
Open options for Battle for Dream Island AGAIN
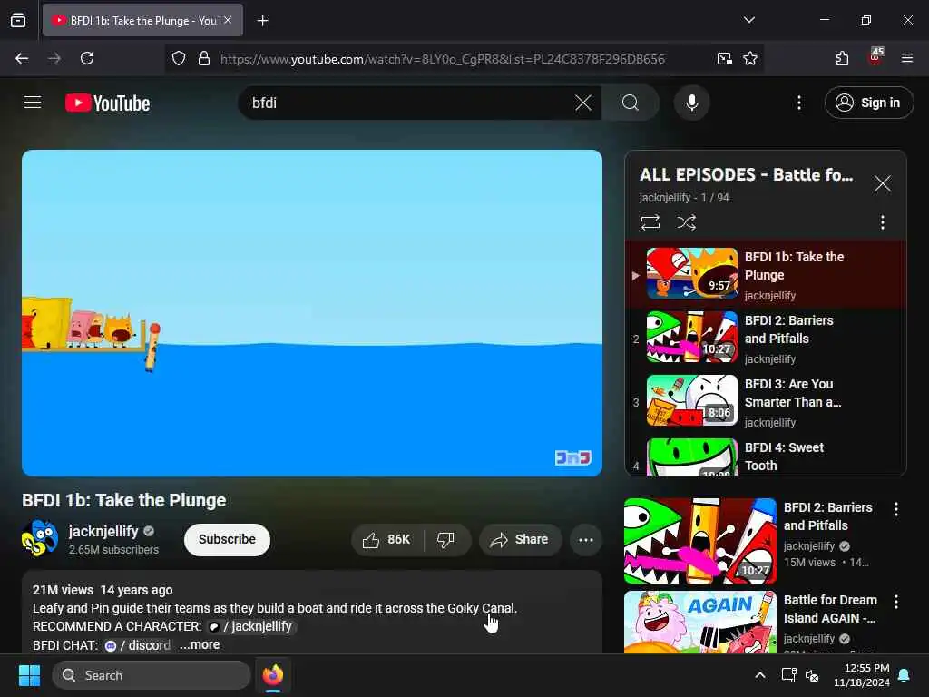pos(895,602)
